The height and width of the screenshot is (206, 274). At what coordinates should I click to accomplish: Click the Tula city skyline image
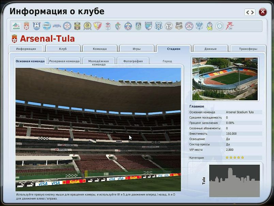[234, 181]
